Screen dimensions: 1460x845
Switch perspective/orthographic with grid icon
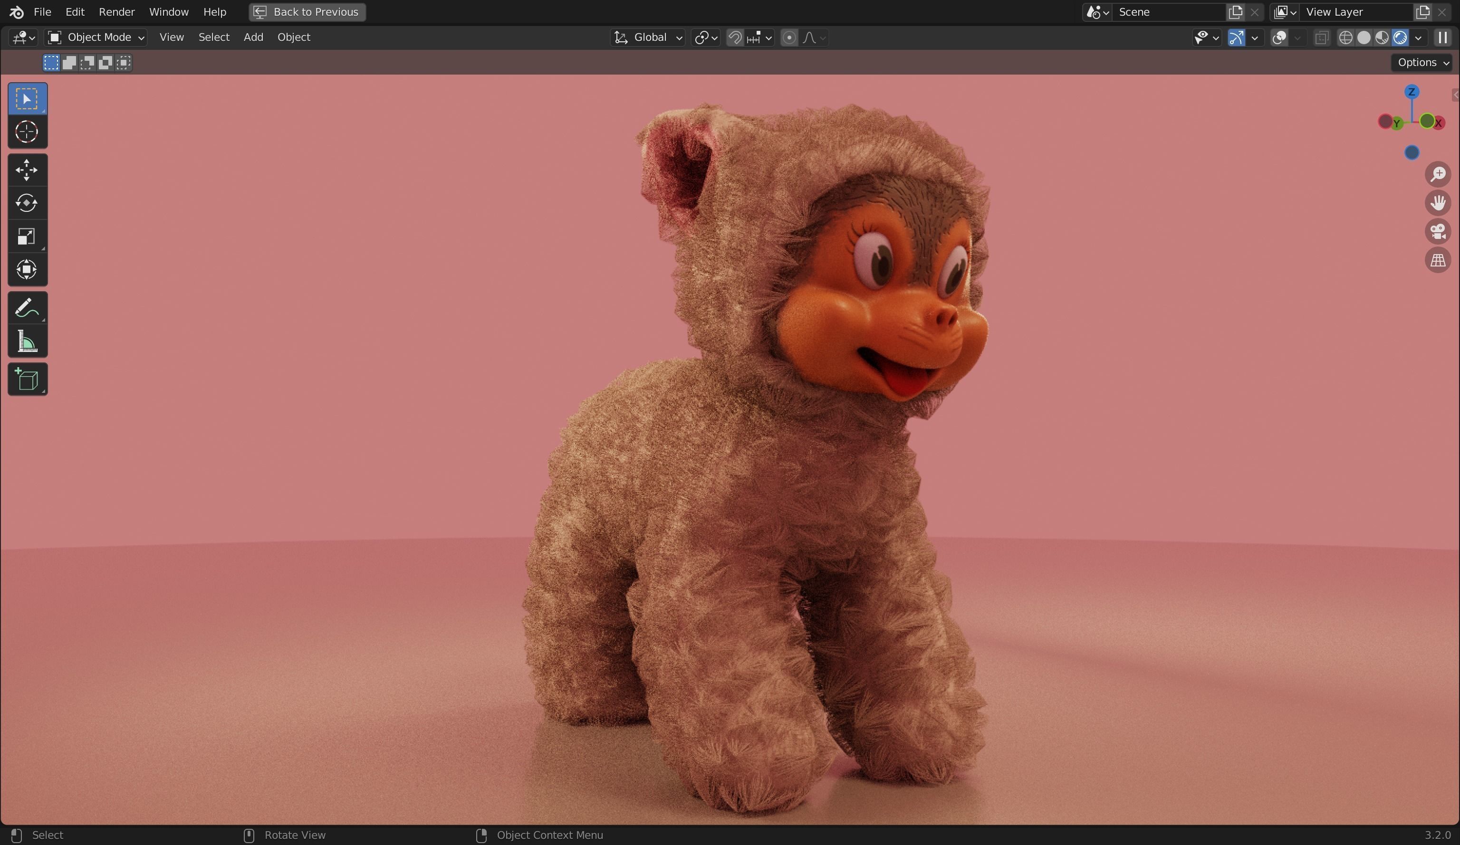click(1437, 260)
